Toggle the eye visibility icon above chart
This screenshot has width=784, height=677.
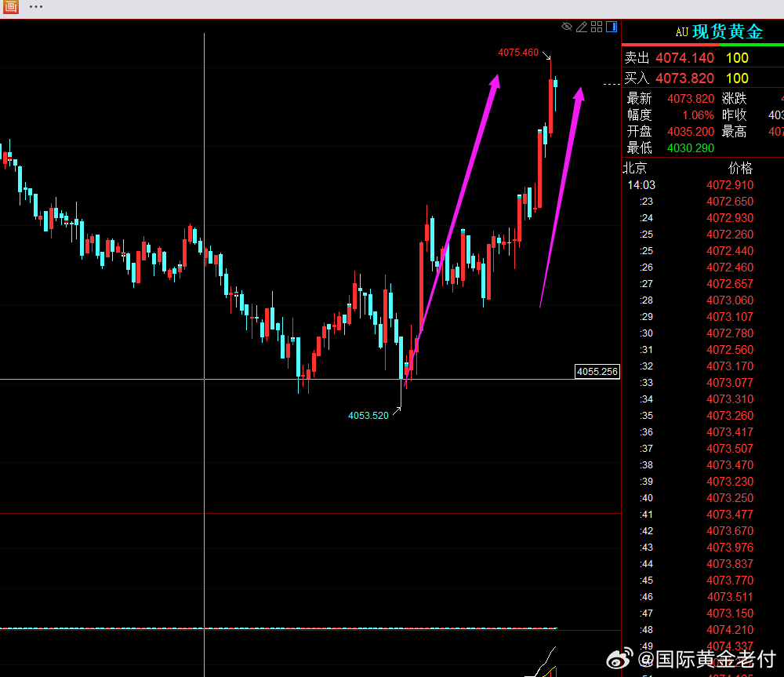(567, 27)
